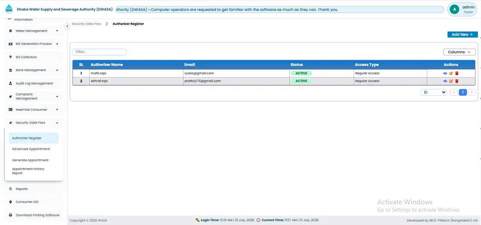This screenshot has width=481, height=225.
Task: Click the Download Printing Software printer icon
Action: [x=11, y=215]
